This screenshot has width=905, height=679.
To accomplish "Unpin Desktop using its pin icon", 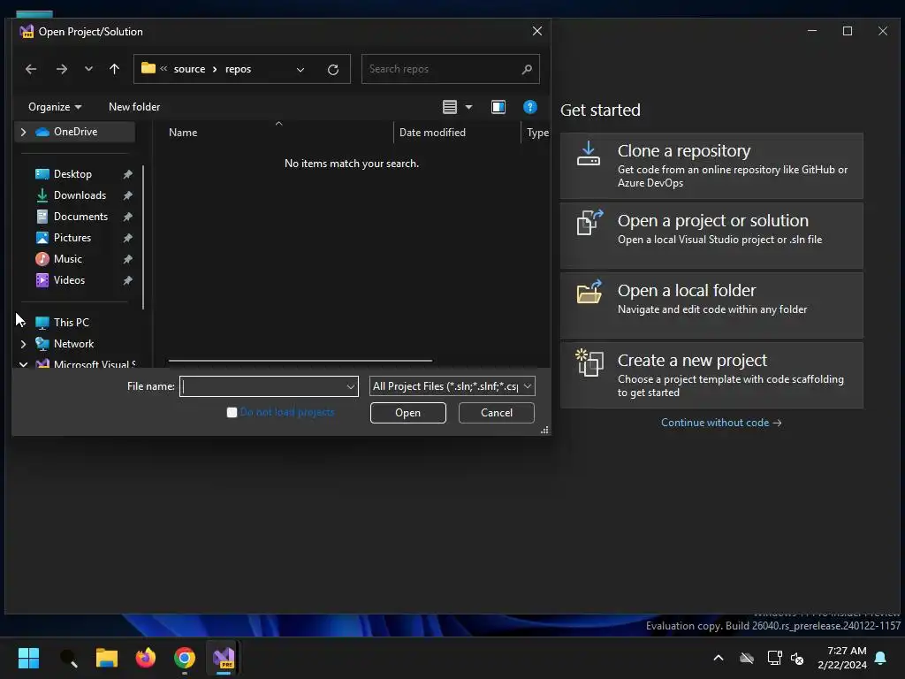I will point(127,174).
